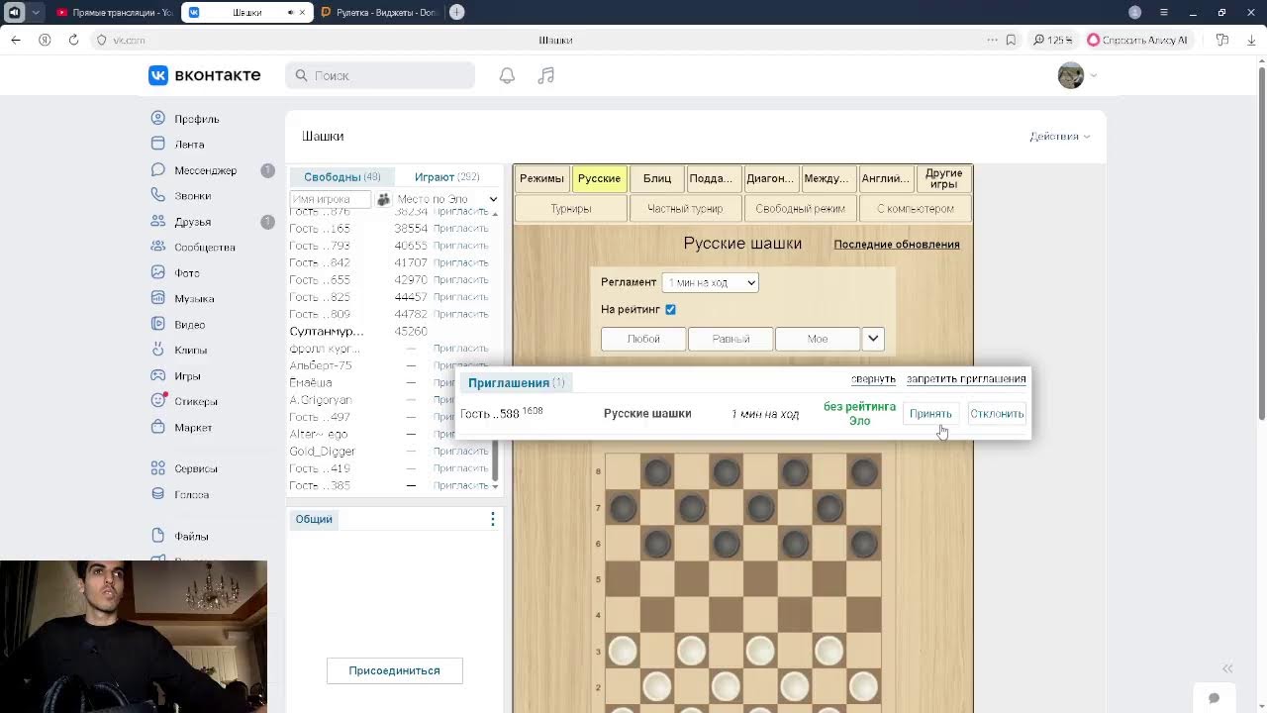Open Файлы sidebar icon
The height and width of the screenshot is (713, 1267).
coord(157,536)
